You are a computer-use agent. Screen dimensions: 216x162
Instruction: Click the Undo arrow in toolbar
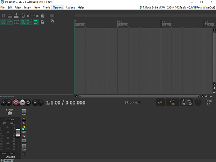[x=29, y=15]
